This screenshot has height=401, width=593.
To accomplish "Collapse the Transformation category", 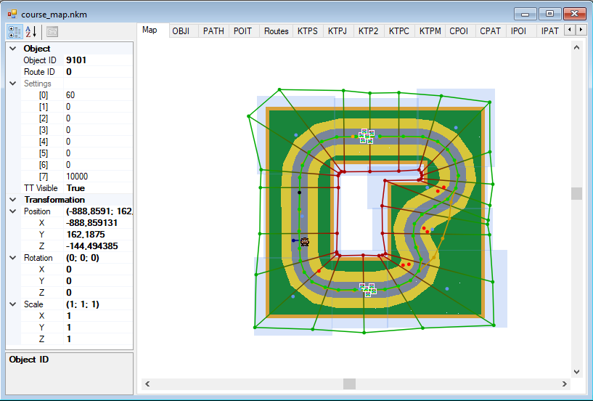I will tap(13, 200).
